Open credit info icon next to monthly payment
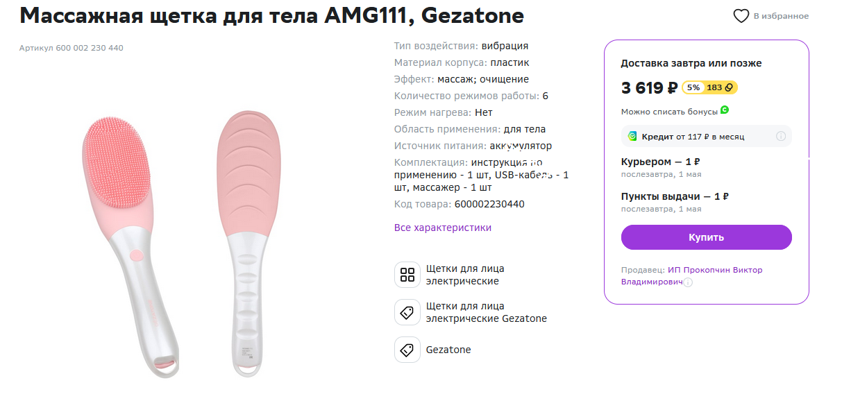The width and height of the screenshot is (842, 410). coord(780,137)
